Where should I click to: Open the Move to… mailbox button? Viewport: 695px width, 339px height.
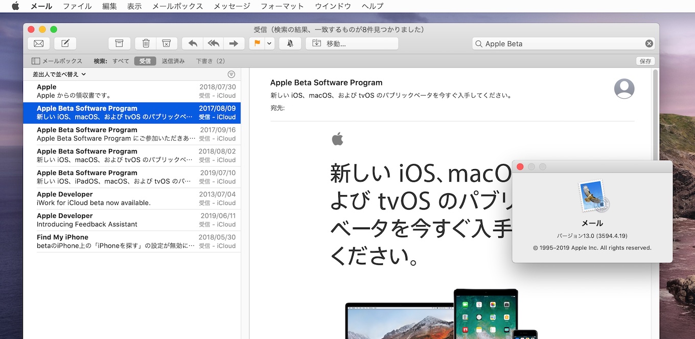(352, 43)
